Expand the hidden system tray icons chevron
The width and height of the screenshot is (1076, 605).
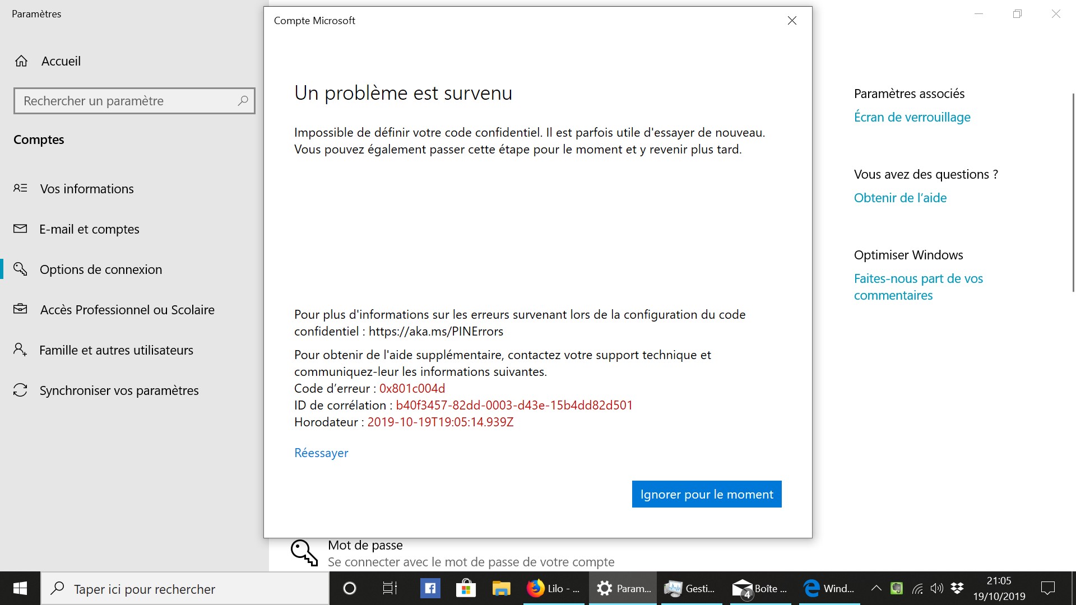(876, 588)
